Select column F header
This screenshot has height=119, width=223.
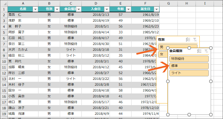(145, 3)
